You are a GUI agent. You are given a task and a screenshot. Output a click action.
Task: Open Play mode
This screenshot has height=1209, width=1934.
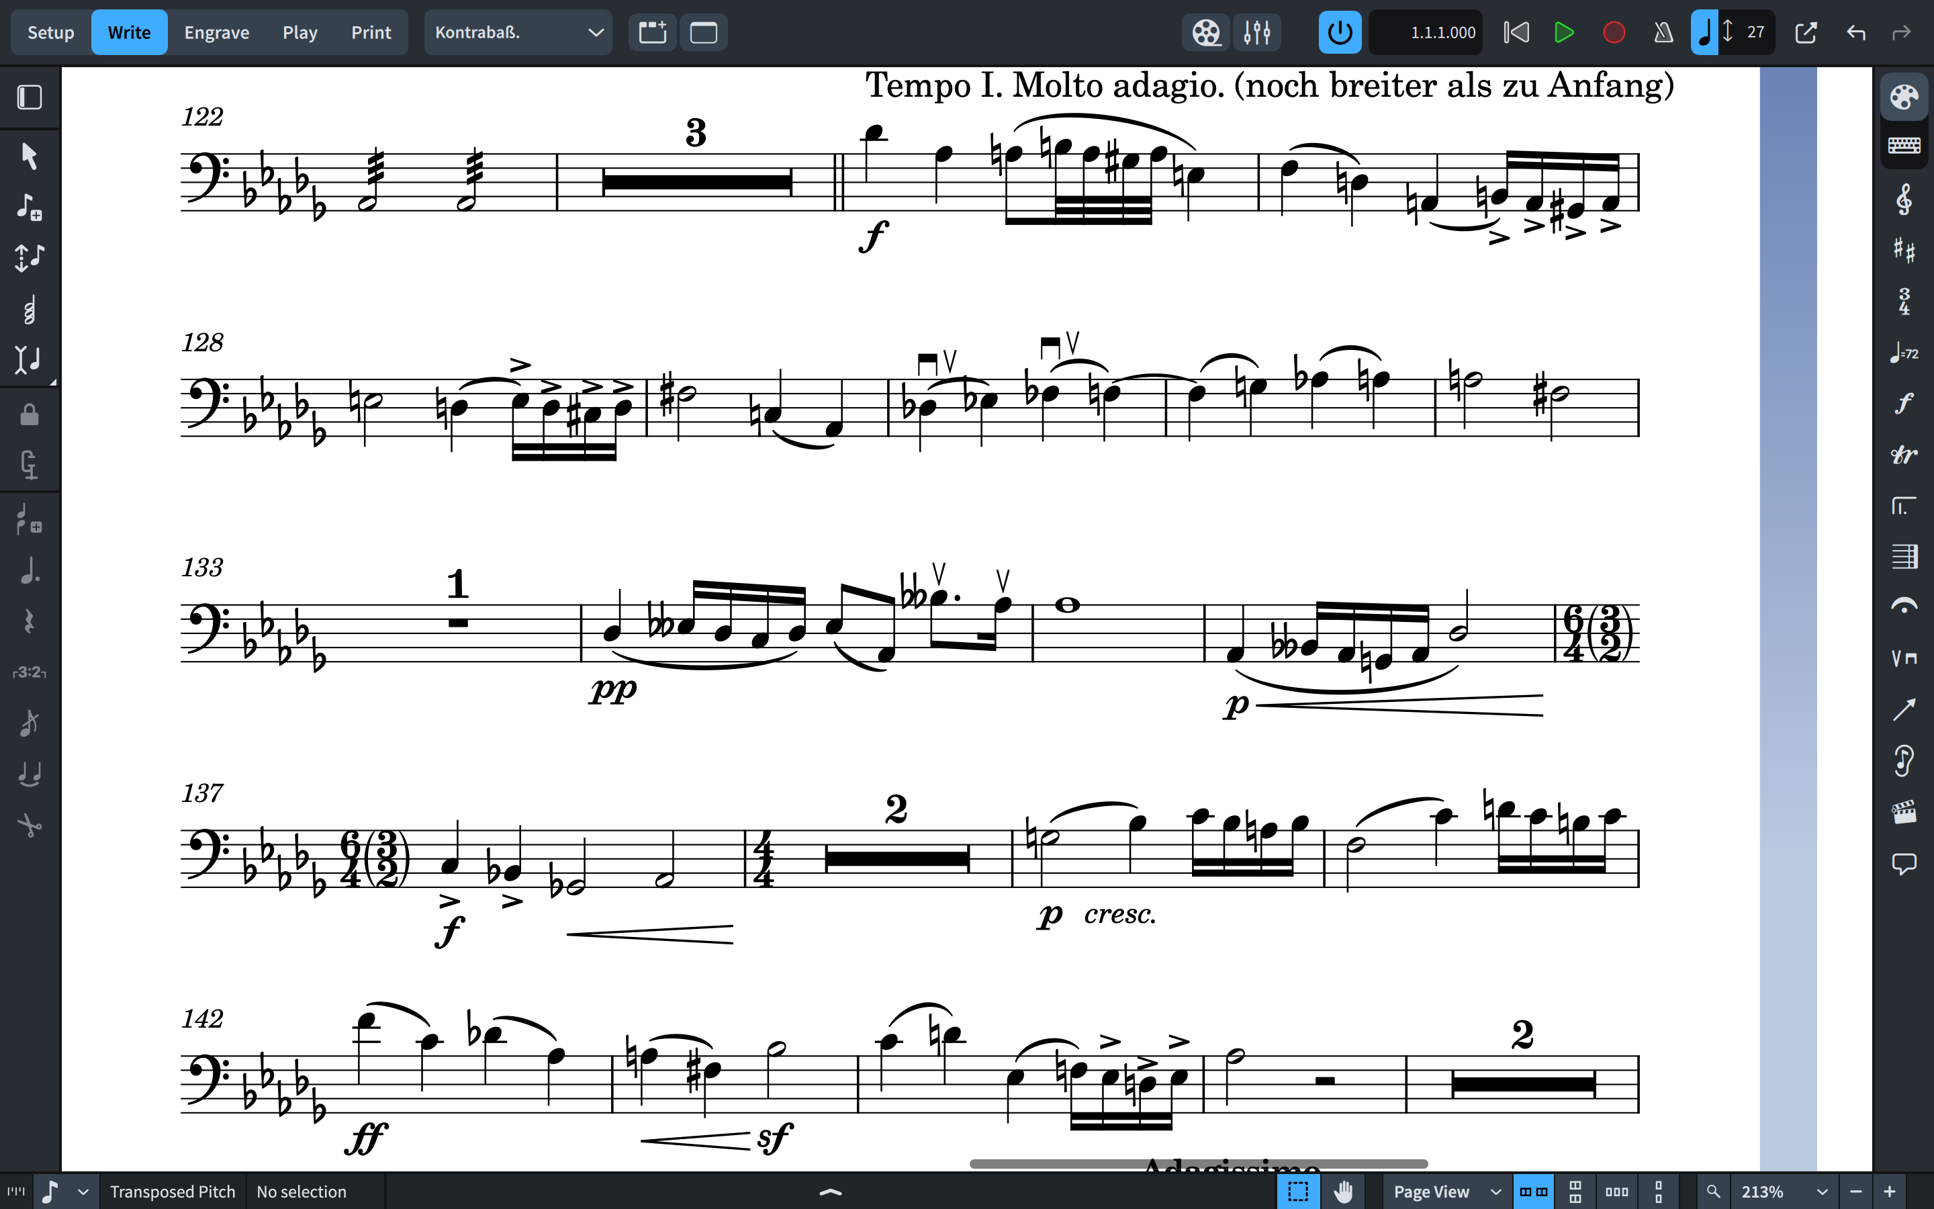tap(300, 33)
